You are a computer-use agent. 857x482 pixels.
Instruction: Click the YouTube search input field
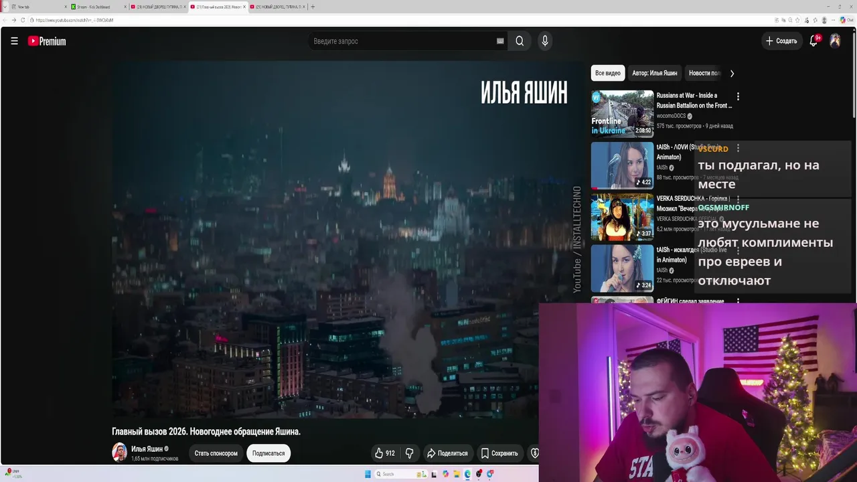pyautogui.click(x=402, y=41)
